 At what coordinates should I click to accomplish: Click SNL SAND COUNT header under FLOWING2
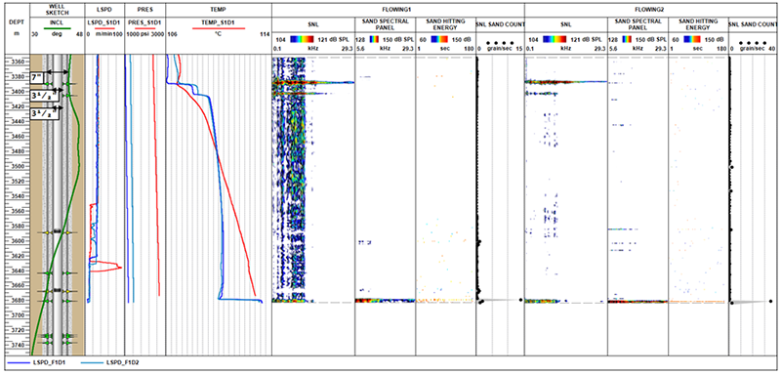coord(753,23)
